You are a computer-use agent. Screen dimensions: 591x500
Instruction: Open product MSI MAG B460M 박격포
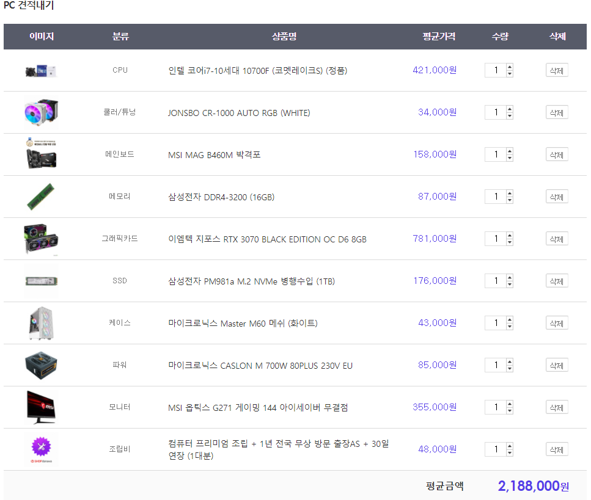214,154
